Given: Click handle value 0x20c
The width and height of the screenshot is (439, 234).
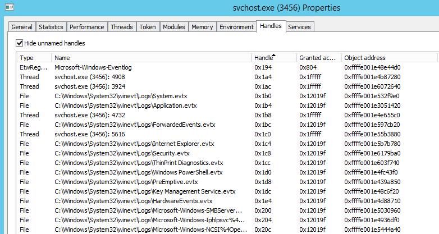Looking at the screenshot, I should tap(263, 230).
